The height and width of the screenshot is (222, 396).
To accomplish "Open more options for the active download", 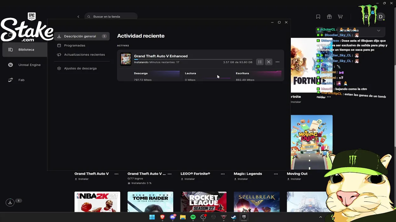I will (278, 62).
